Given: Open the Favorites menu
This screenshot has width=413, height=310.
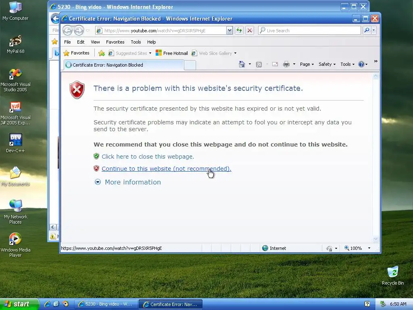Looking at the screenshot, I should tap(115, 42).
